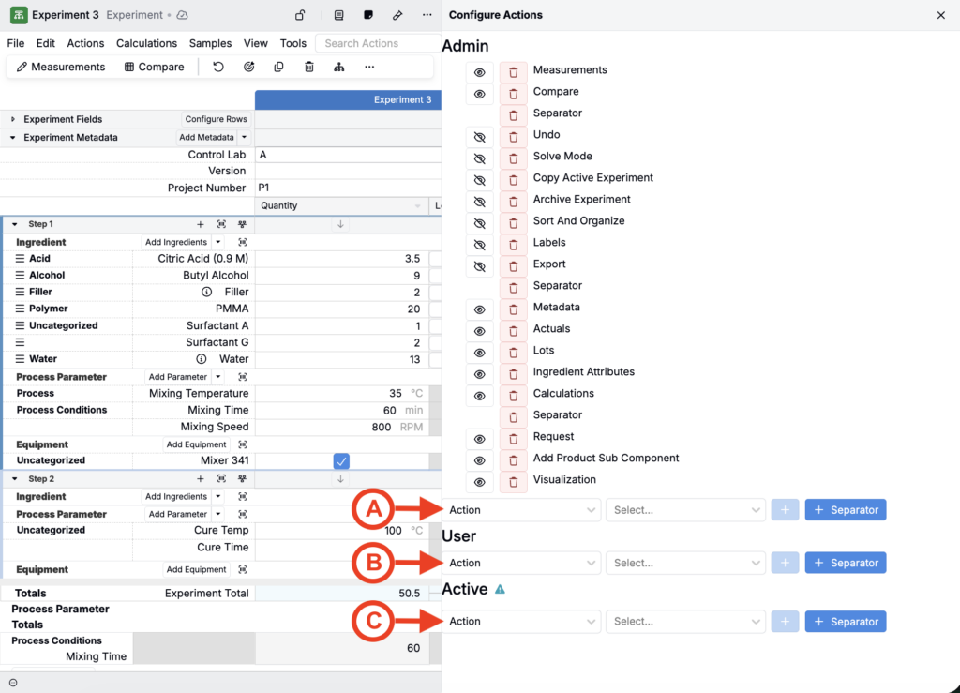This screenshot has width=960, height=693.
Task: Add a Separator in the Active section
Action: click(845, 621)
